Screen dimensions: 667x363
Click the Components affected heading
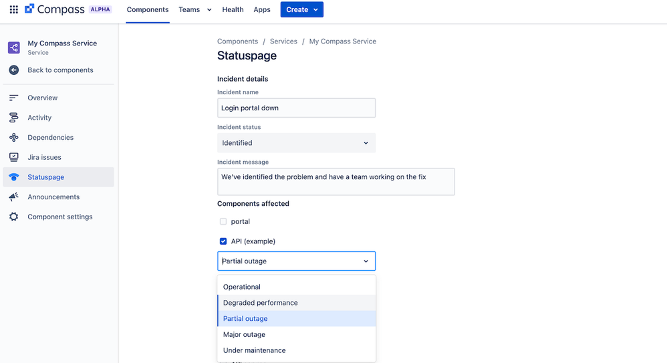pyautogui.click(x=253, y=203)
